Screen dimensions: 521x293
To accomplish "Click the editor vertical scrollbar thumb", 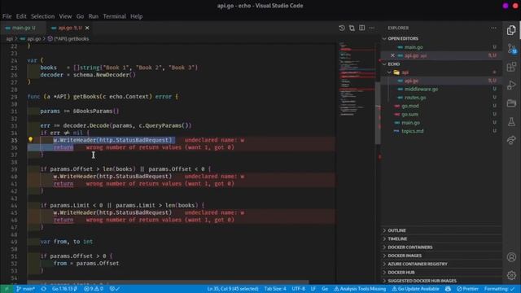I will click(378, 113).
